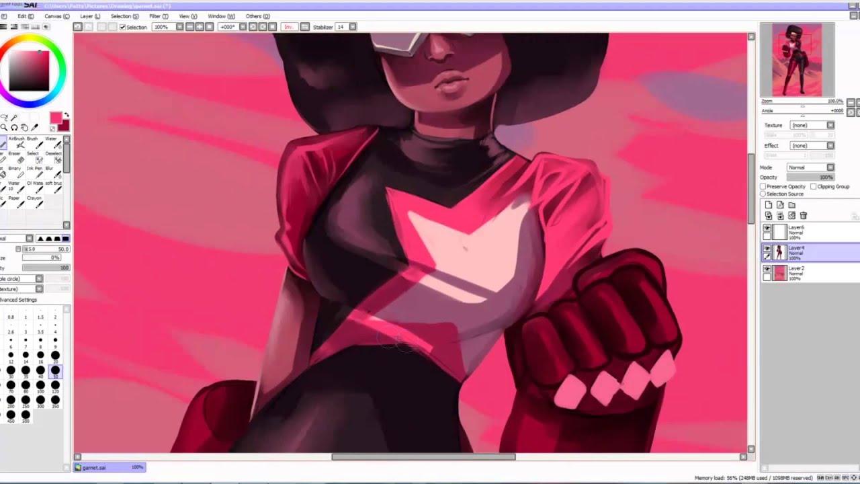860x484 pixels.
Task: Open the Canvas menu
Action: [x=56, y=16]
